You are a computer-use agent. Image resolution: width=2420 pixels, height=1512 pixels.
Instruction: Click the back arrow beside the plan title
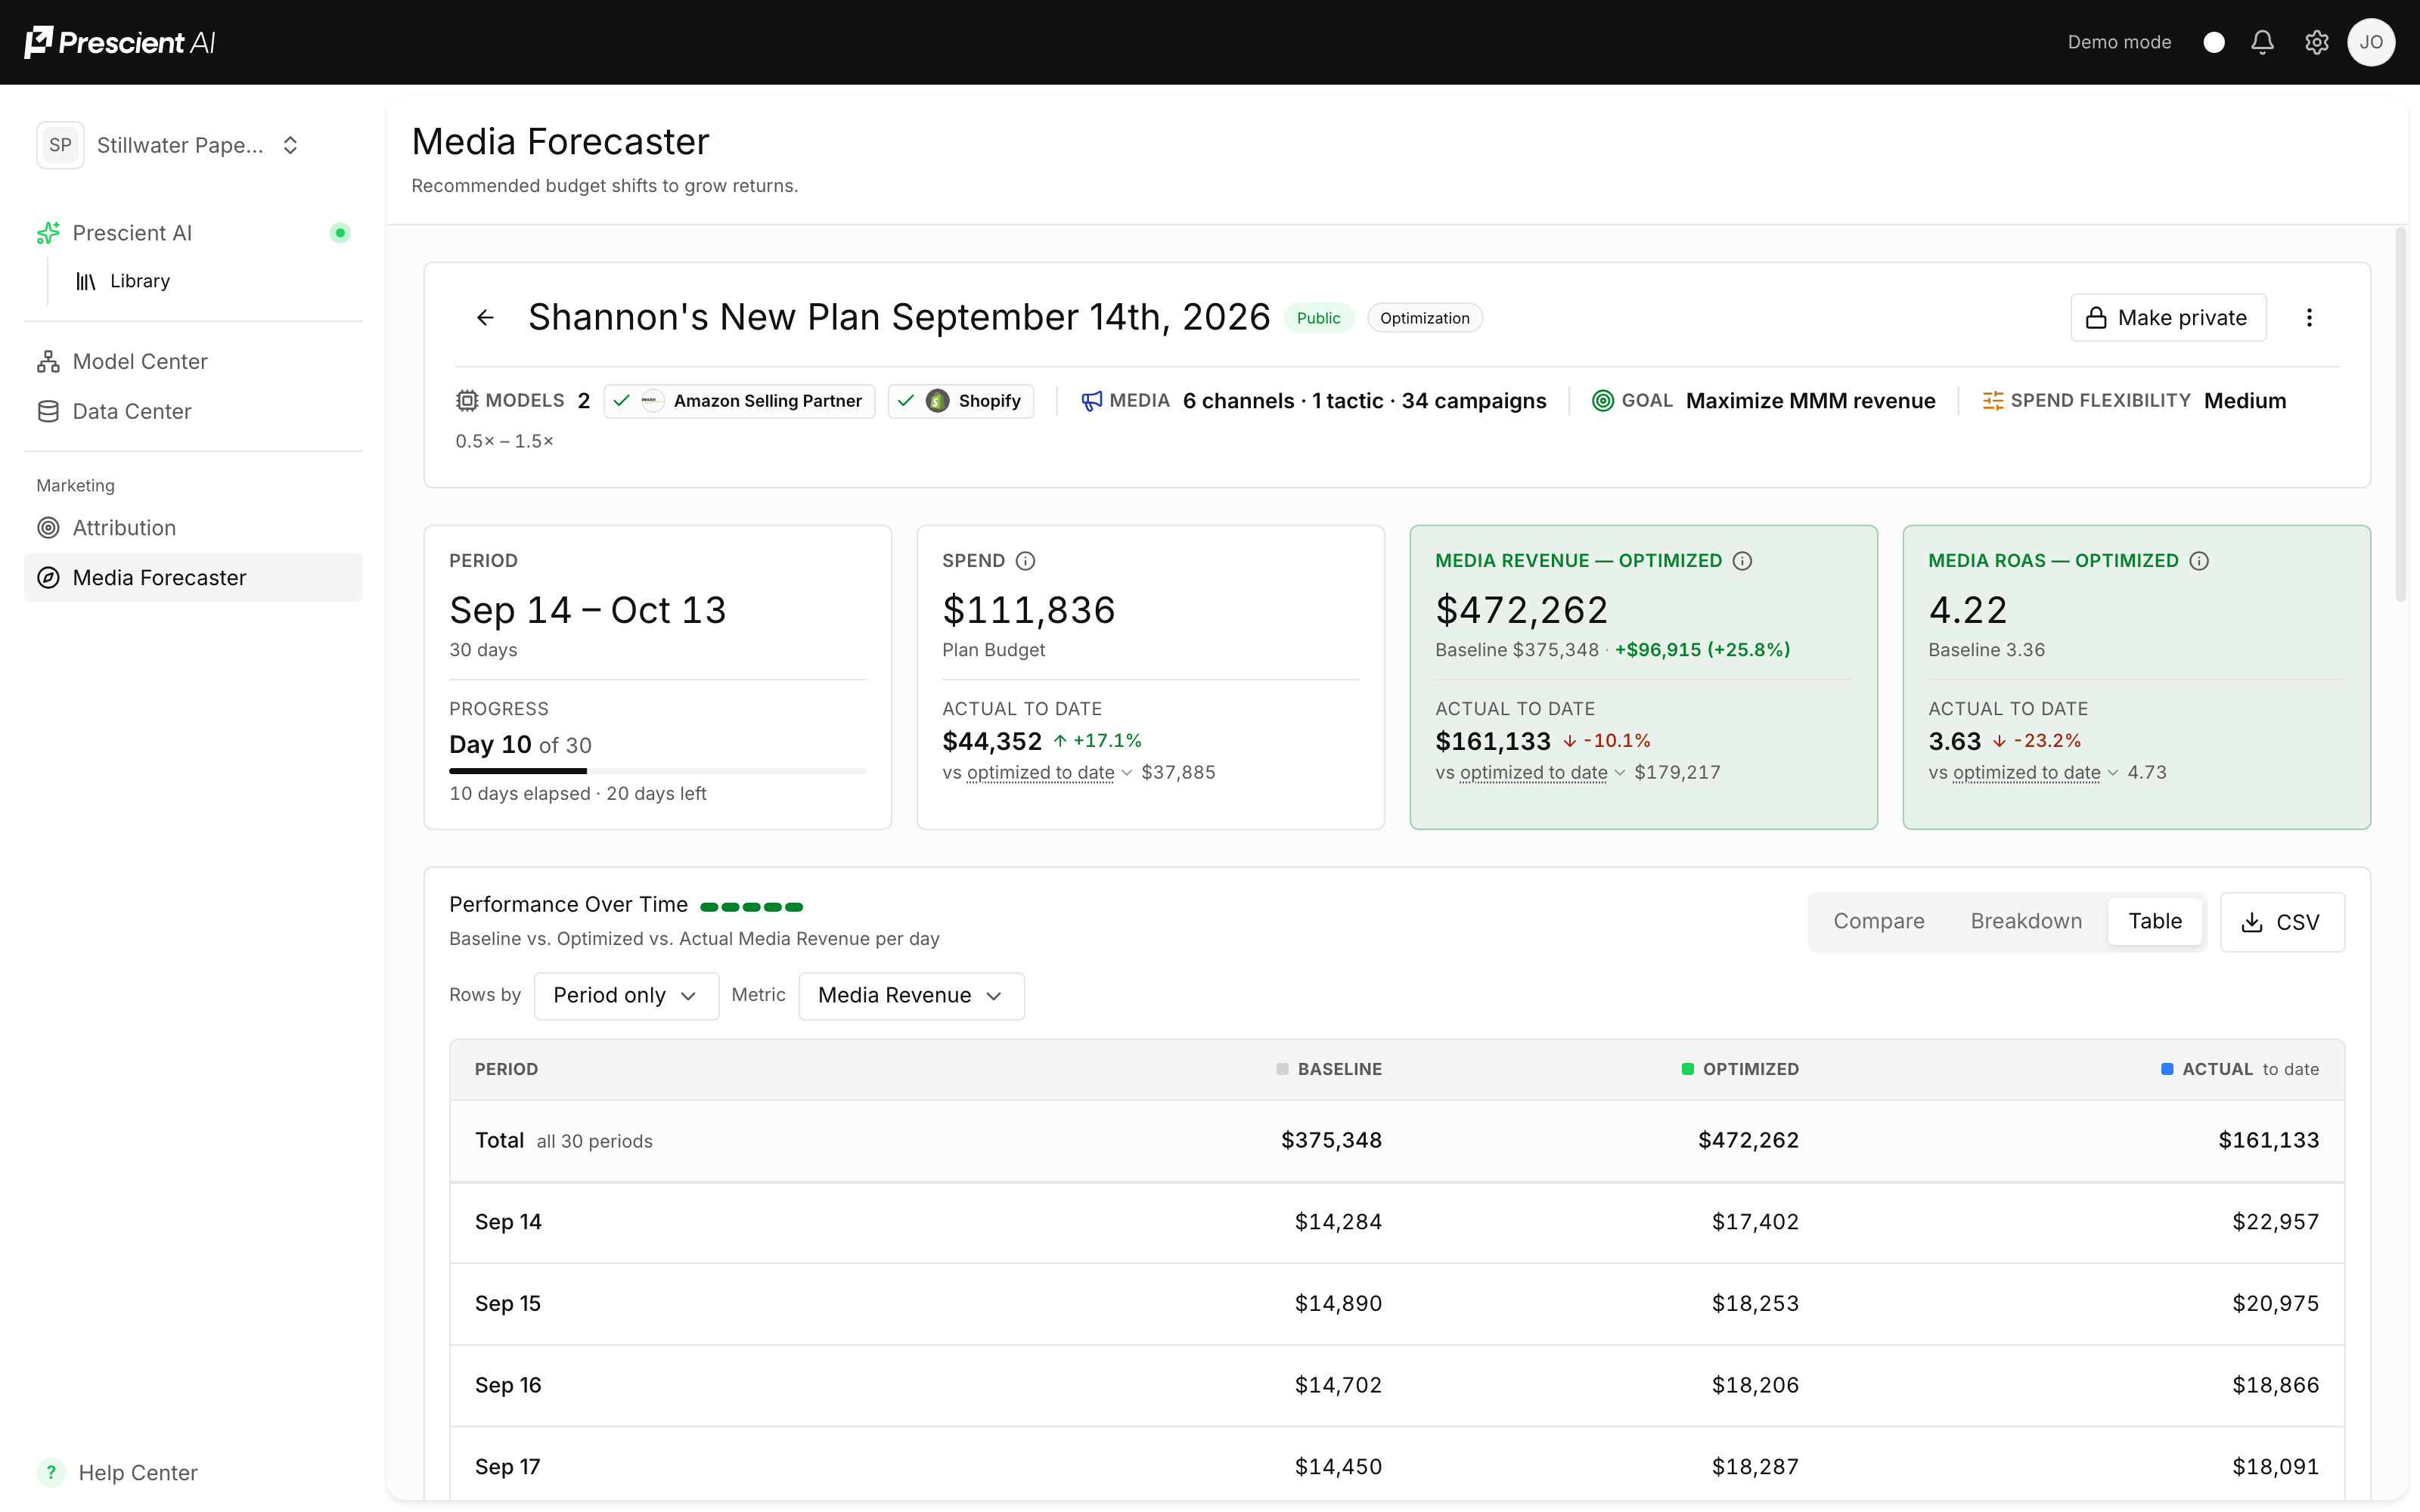(x=485, y=318)
